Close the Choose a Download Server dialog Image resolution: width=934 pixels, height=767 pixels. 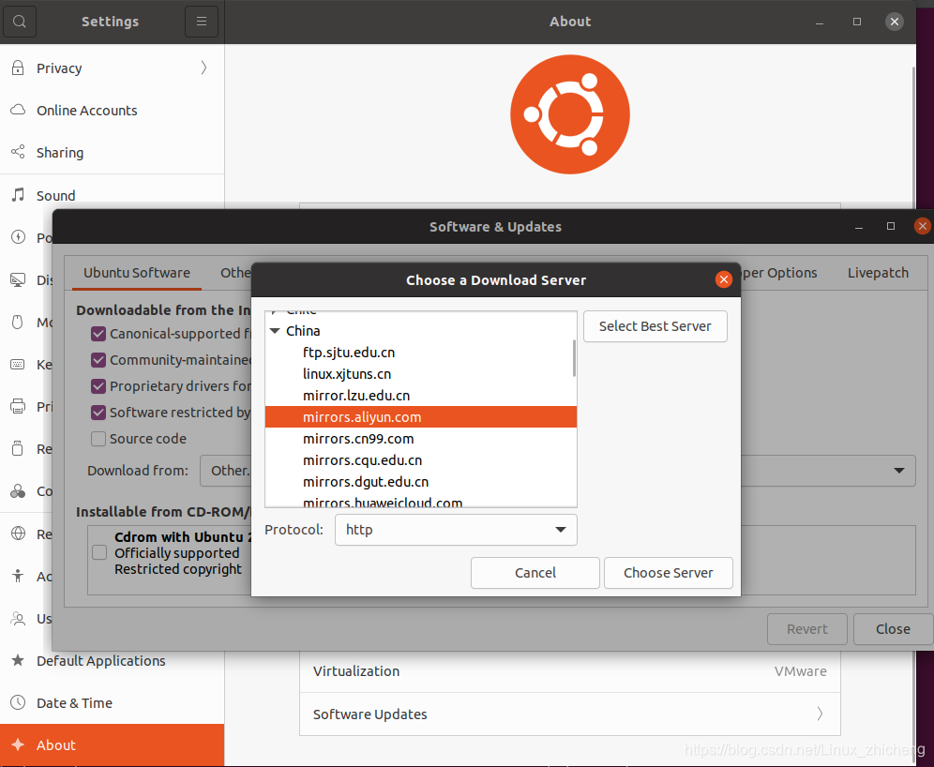(724, 279)
